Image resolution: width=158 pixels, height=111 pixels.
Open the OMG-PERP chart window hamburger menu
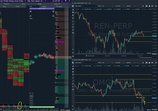click(x=73, y=60)
